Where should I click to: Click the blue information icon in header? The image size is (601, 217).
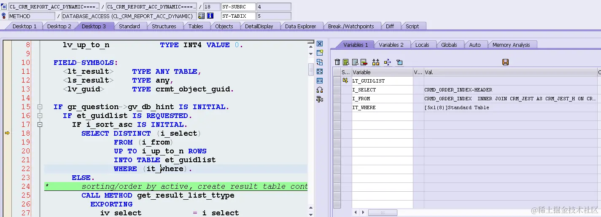pyautogui.click(x=210, y=16)
